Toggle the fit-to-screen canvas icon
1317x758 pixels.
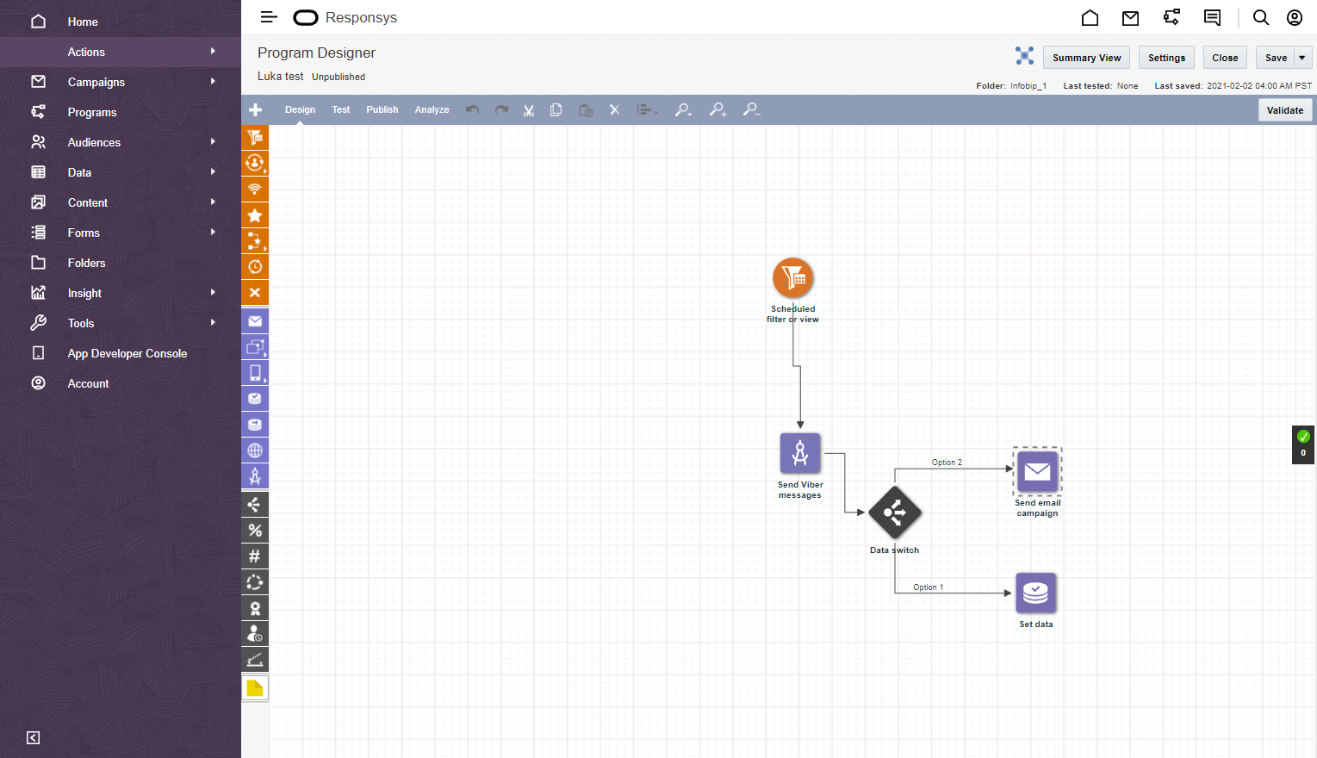tap(1024, 56)
